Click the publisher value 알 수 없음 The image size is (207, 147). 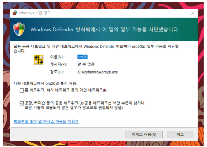tap(86, 64)
